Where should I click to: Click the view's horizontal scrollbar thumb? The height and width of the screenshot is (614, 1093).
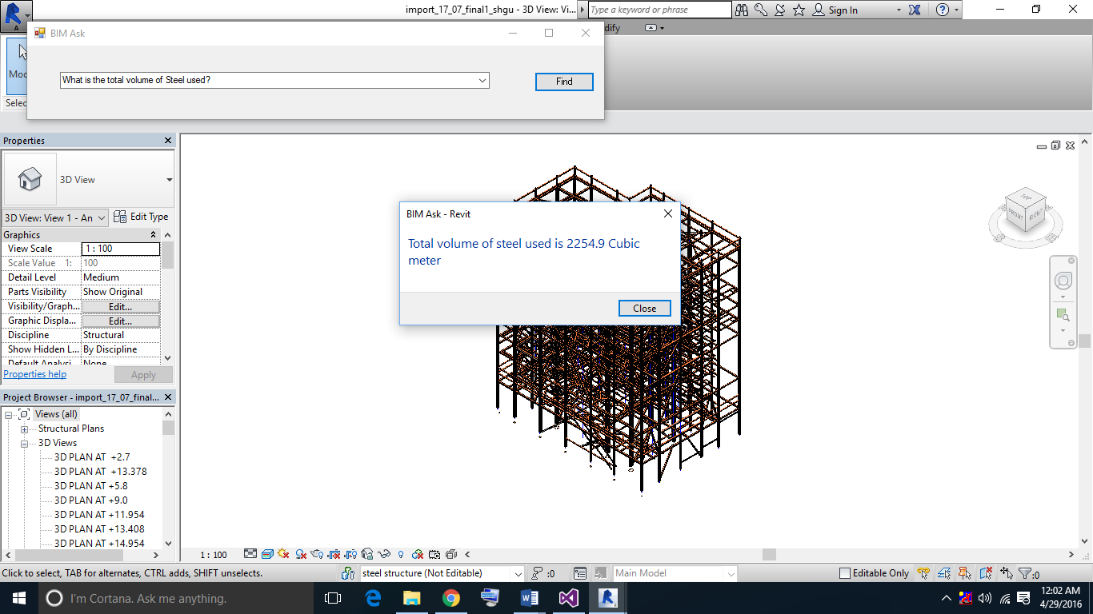769,554
